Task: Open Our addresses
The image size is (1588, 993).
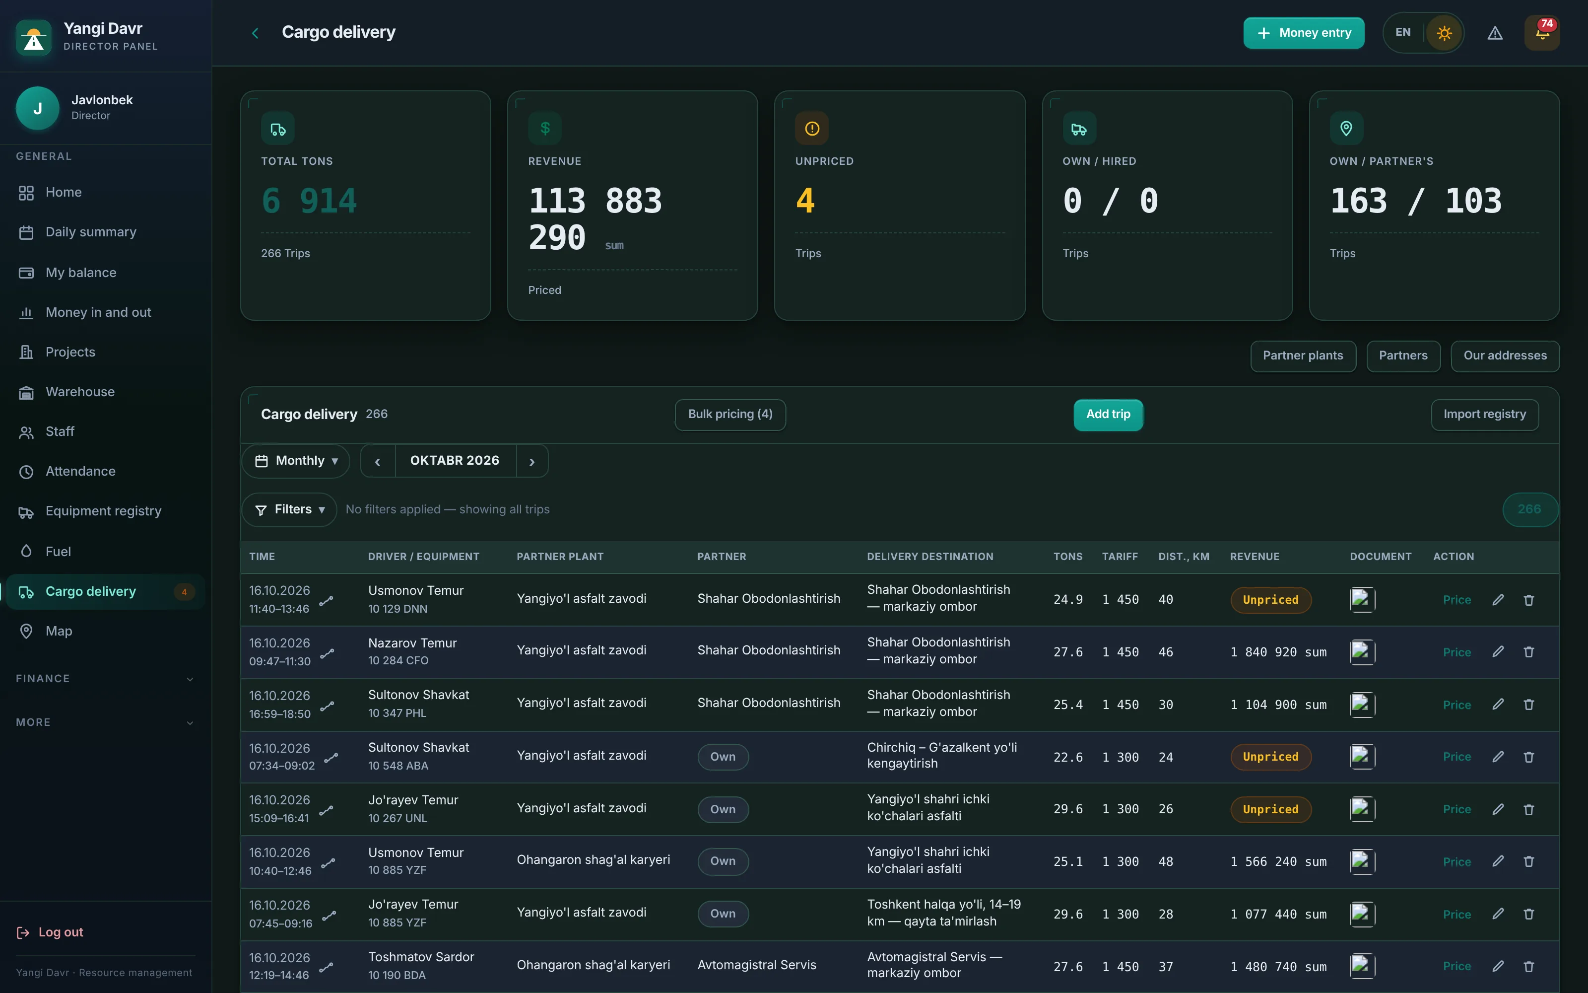Action: coord(1505,356)
